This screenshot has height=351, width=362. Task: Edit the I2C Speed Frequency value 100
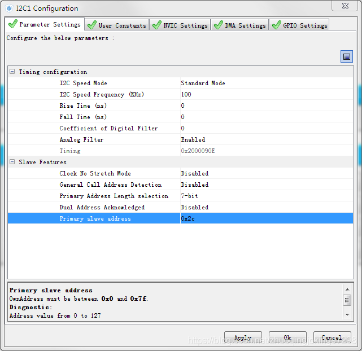[x=267, y=94]
